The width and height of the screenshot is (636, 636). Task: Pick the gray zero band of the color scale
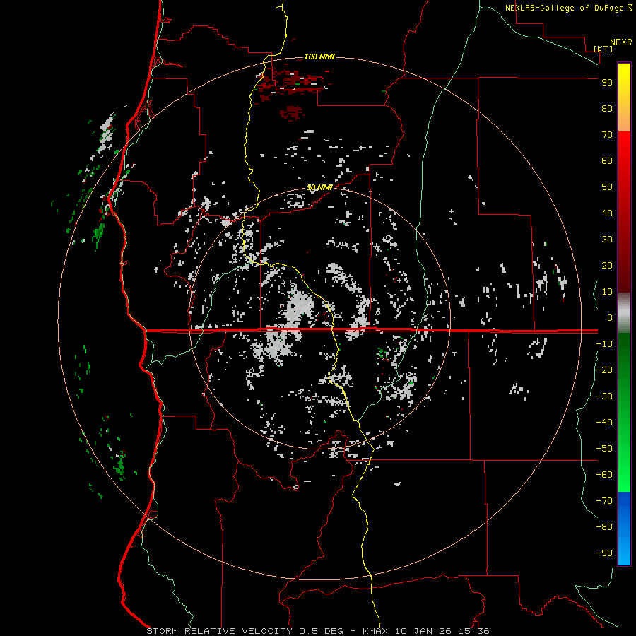click(624, 313)
